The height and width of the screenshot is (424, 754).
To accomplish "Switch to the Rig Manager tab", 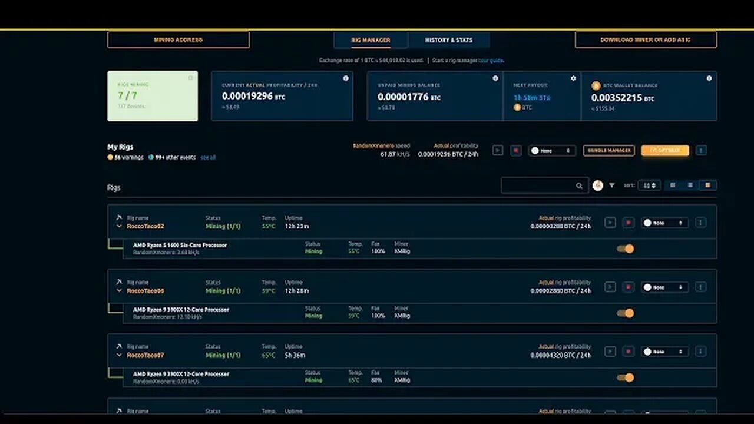I will [x=371, y=40].
